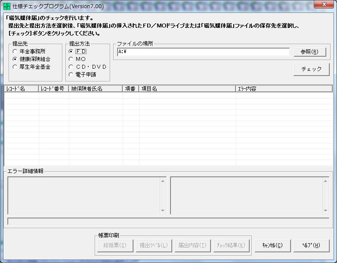Open file browser with 参照(R) button

click(x=310, y=52)
